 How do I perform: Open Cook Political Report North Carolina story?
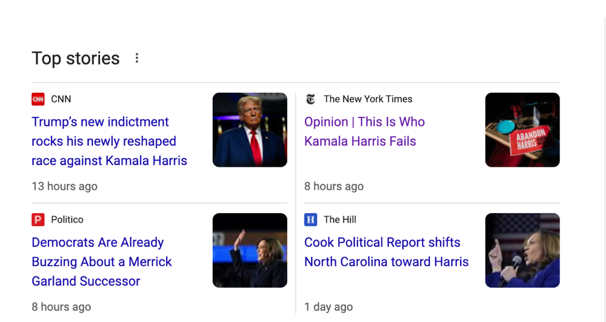(386, 252)
